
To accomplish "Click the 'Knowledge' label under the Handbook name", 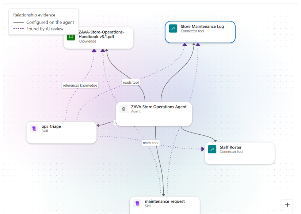I will click(x=87, y=41).
